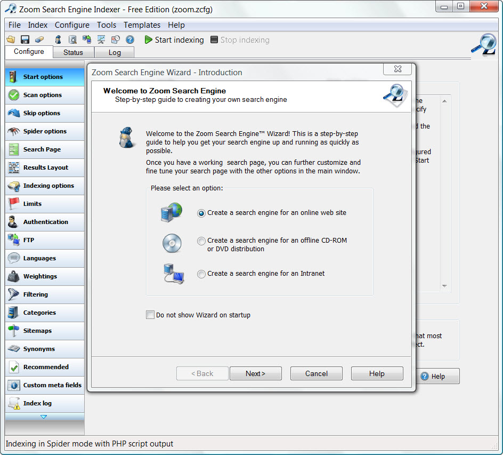Open the Configure menu in the menu bar
Viewport: 503px width, 455px height.
72,25
